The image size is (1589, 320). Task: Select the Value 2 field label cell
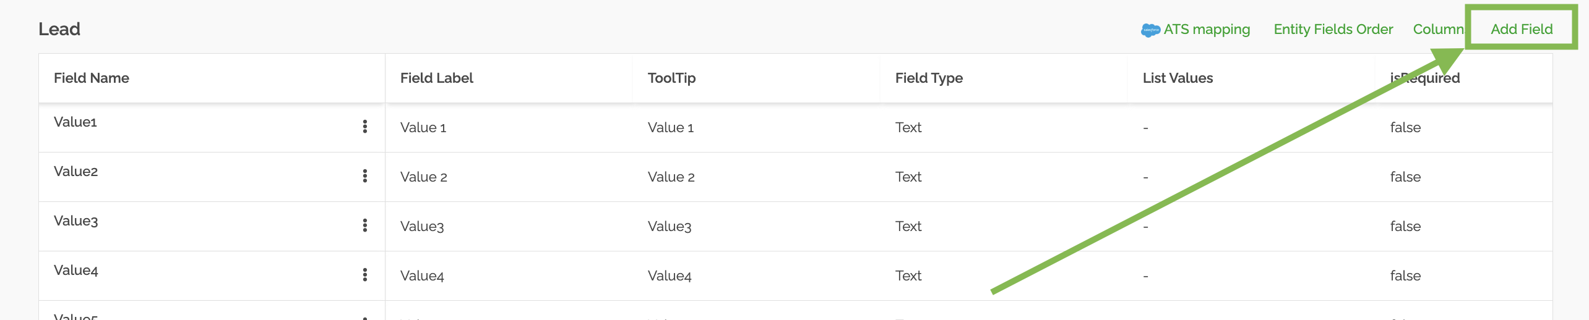pos(424,177)
